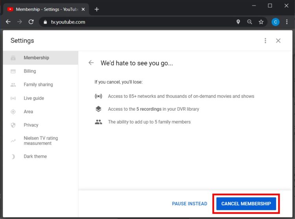Click broadcast icon beside 85+ networks
This screenshot has height=219, width=295.
pyautogui.click(x=98, y=96)
